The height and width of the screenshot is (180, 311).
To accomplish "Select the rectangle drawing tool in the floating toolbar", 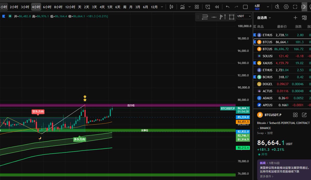I will pyautogui.click(x=231, y=17).
